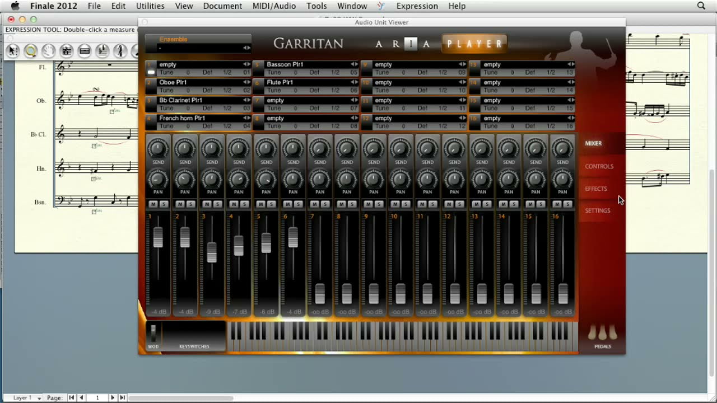This screenshot has width=717, height=403.
Task: Solo mixer channel 5
Action: coord(271,204)
